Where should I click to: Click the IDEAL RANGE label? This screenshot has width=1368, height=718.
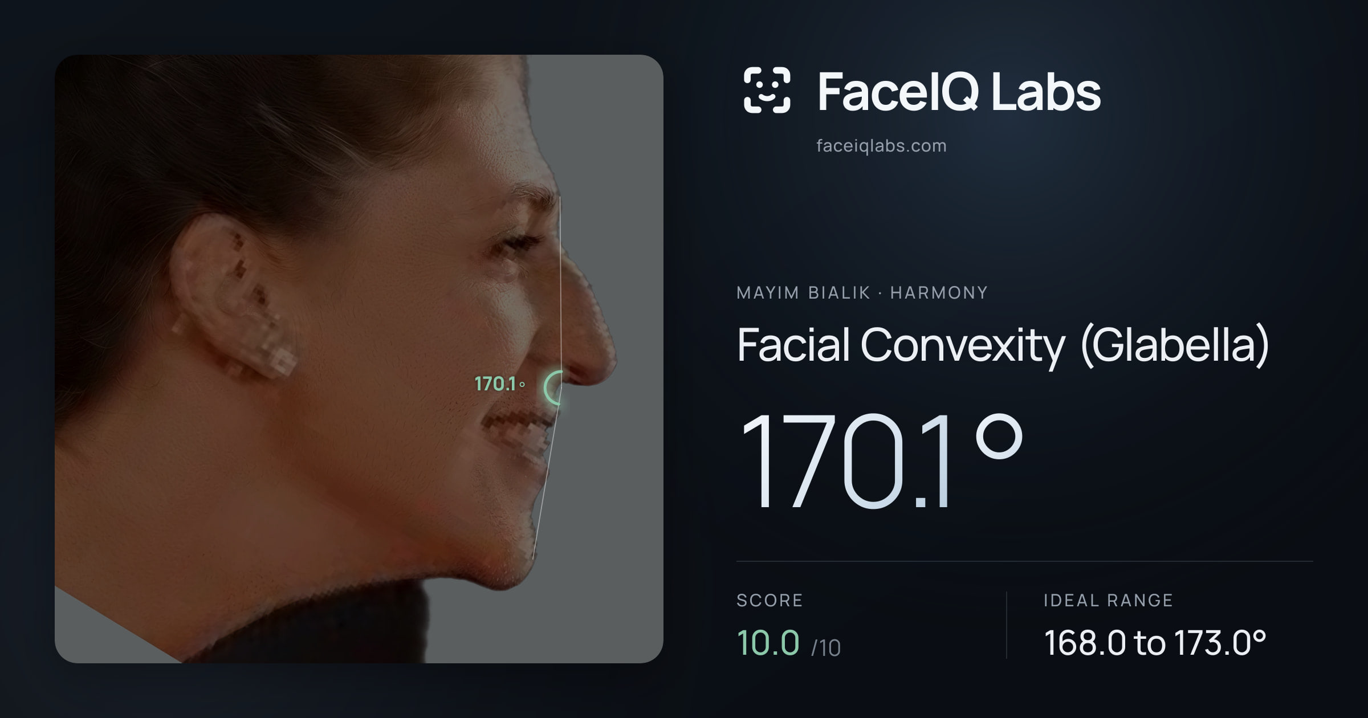point(1108,600)
